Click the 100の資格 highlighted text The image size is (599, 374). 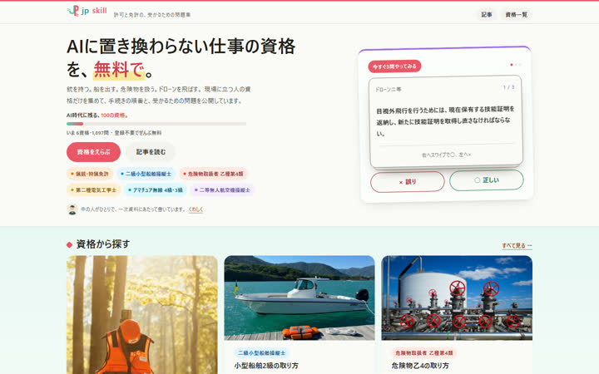tap(113, 115)
